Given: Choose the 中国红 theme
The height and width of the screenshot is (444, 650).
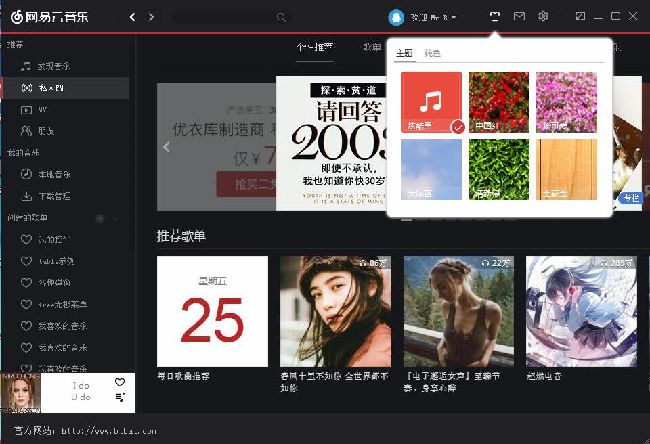Looking at the screenshot, I should [499, 102].
